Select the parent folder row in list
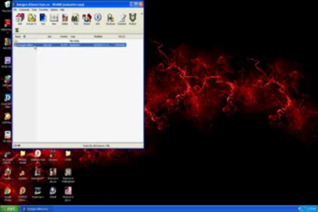Viewport: 318px width, 212px height. click(x=70, y=41)
